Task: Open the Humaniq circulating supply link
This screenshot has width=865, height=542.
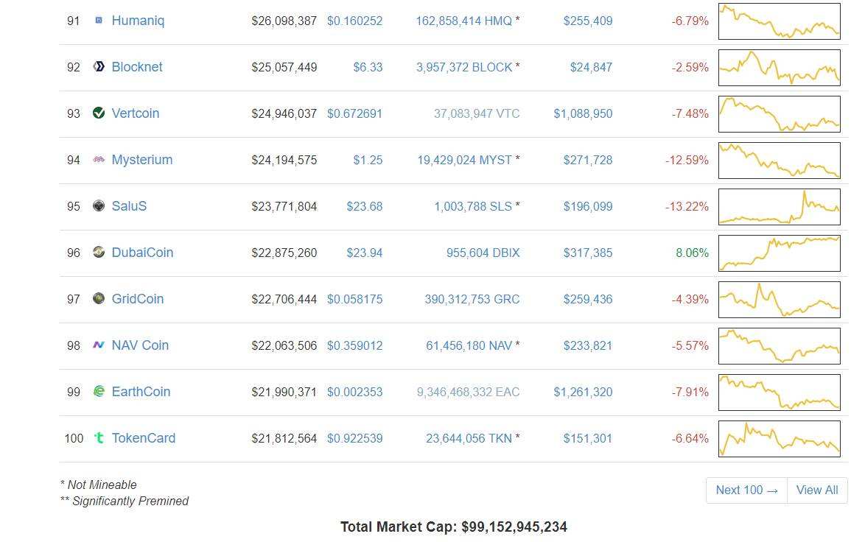Action: click(x=464, y=21)
